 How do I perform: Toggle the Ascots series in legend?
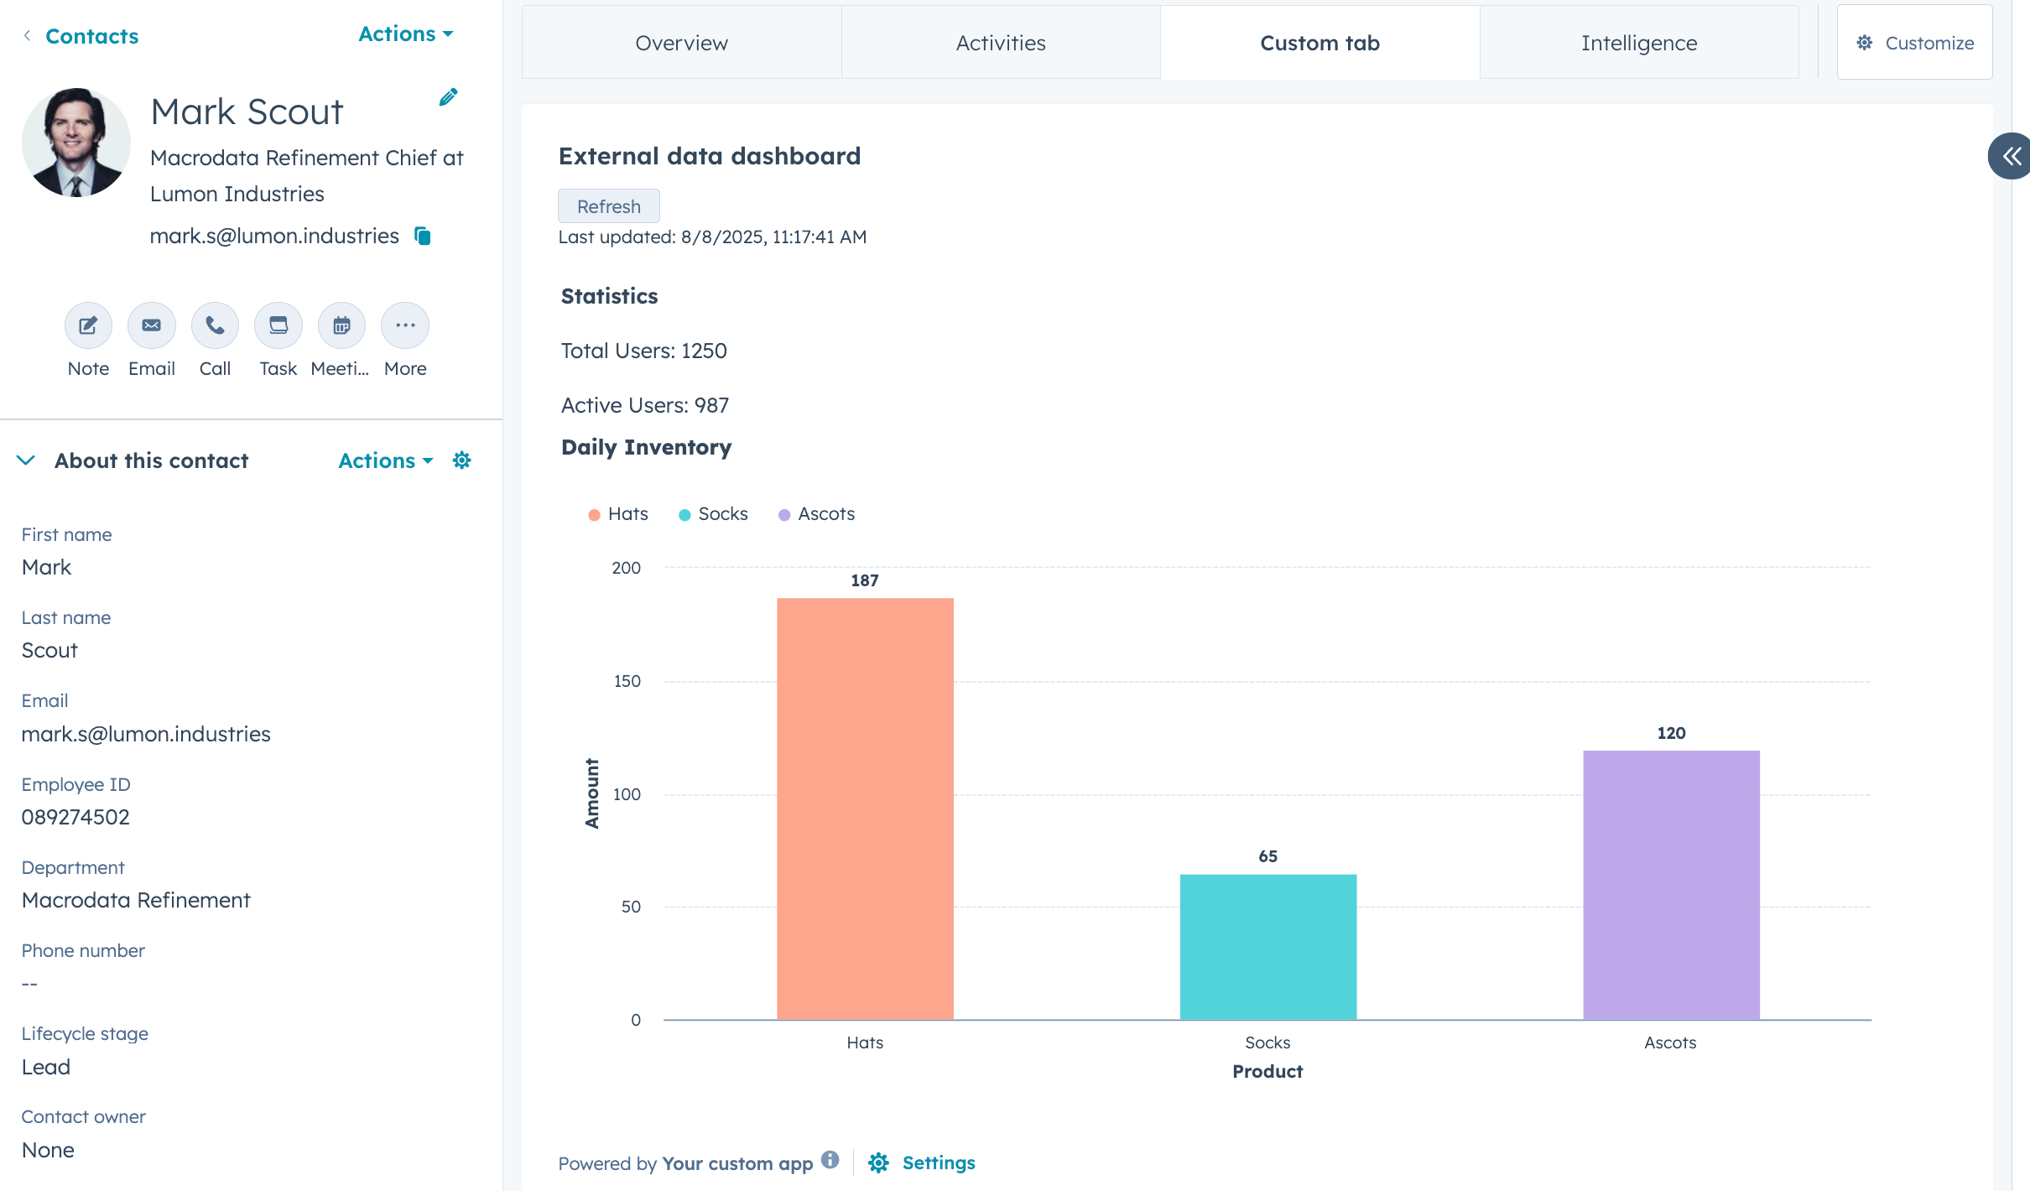pyautogui.click(x=816, y=514)
